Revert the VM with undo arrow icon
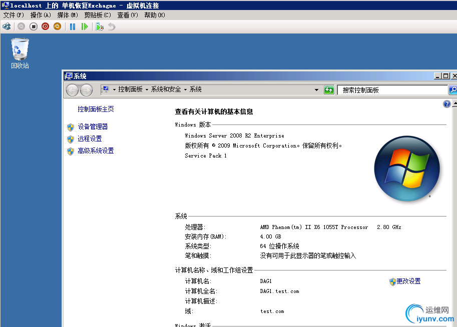The width and height of the screenshot is (457, 327). tap(111, 26)
